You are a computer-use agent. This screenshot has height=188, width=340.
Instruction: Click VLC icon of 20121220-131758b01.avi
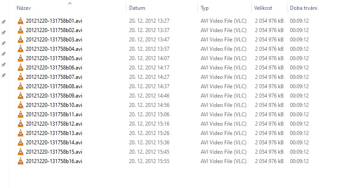coord(21,20)
